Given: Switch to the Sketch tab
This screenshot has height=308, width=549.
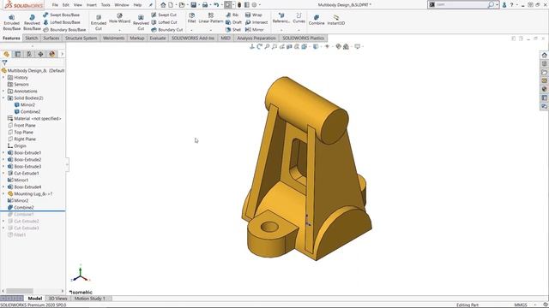Looking at the screenshot, I should [32, 38].
